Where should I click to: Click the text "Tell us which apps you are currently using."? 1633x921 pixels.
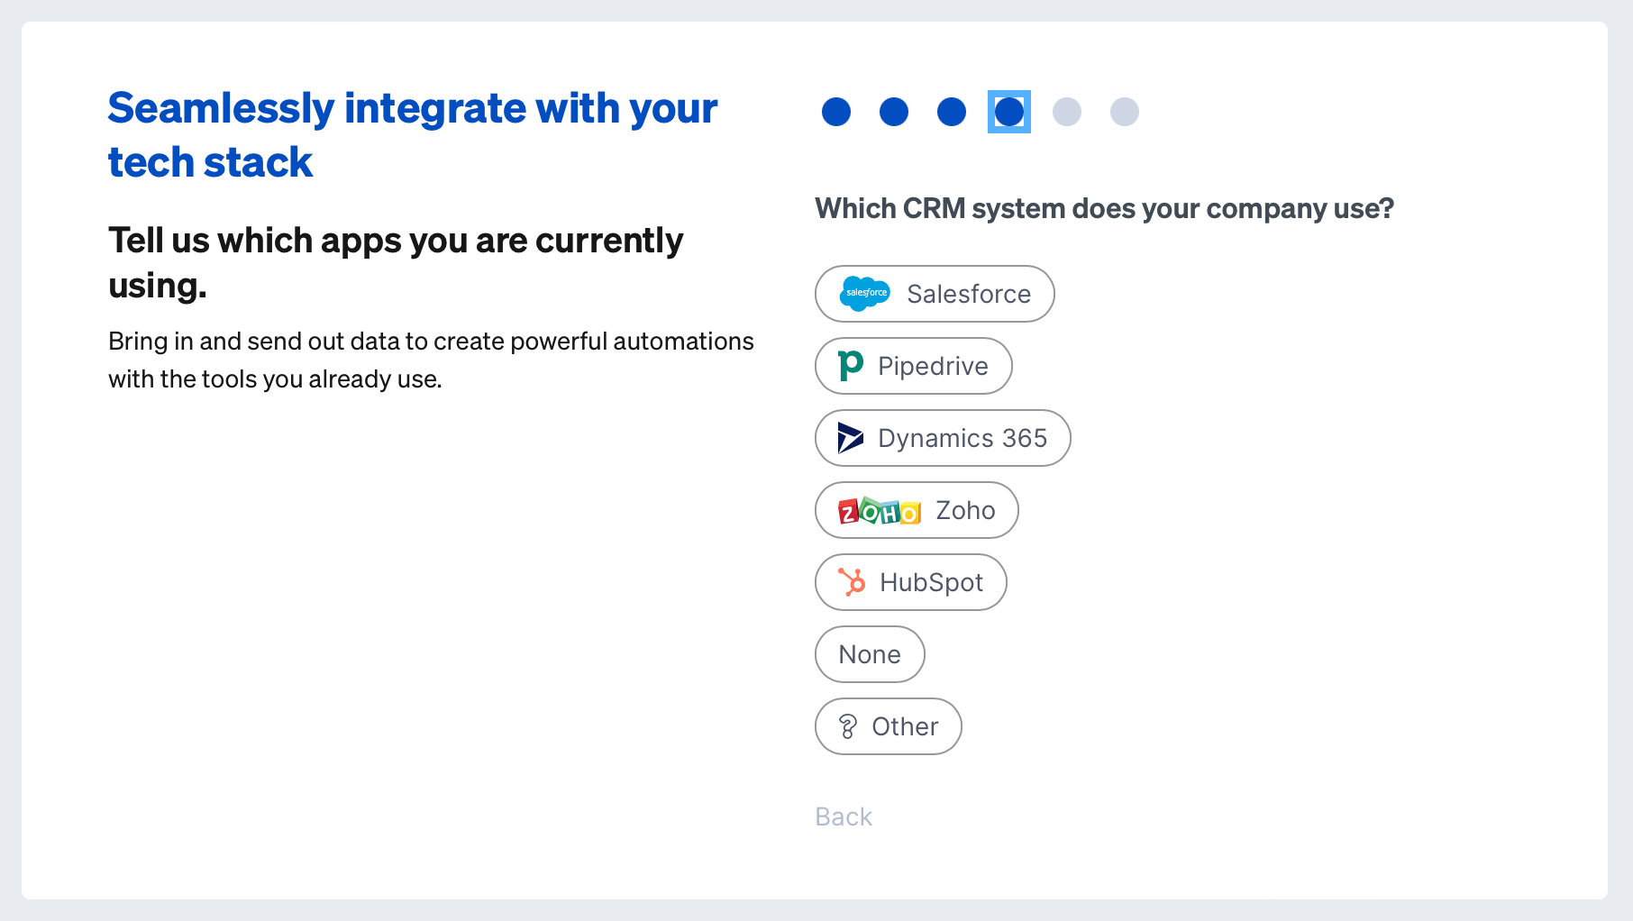(x=396, y=262)
